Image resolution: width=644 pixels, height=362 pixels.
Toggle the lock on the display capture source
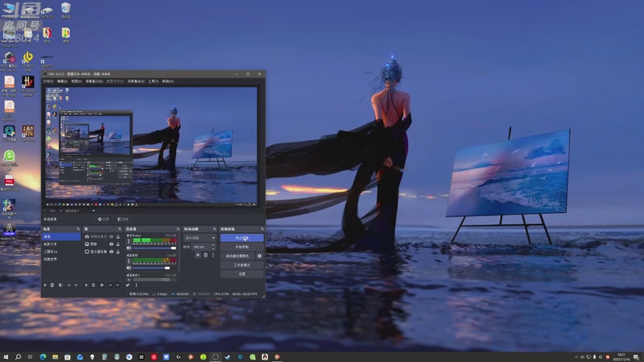(118, 252)
